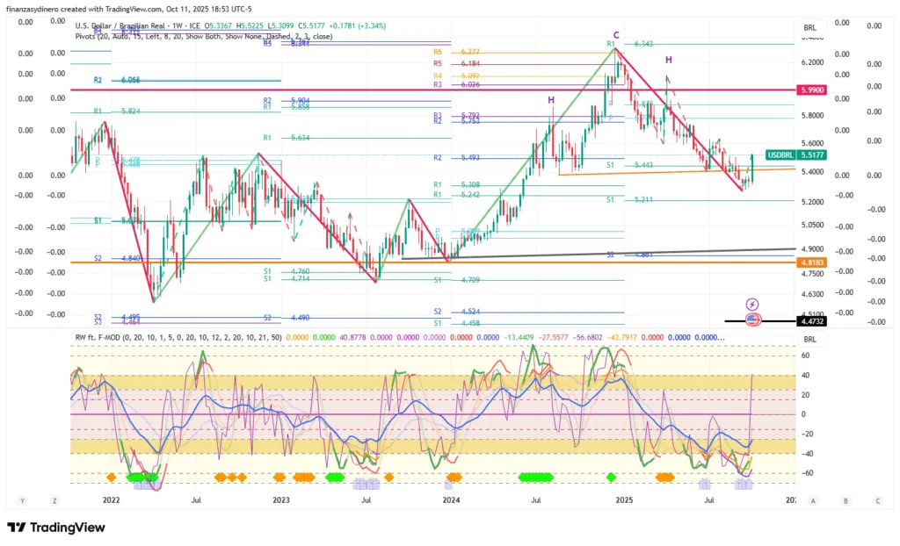The image size is (900, 546).
Task: Select the purple C wave label at the peak
Action: pyautogui.click(x=616, y=35)
